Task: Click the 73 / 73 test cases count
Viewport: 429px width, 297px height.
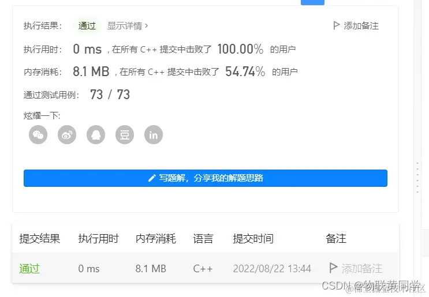Action: 110,95
